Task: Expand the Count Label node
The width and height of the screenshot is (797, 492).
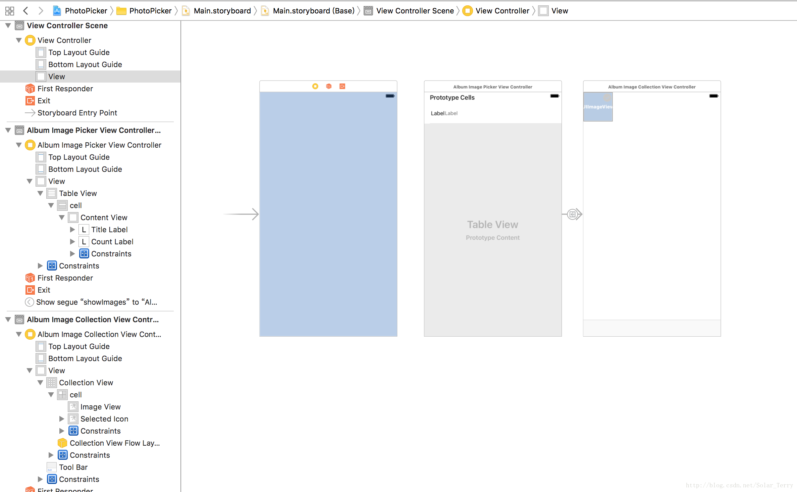Action: click(72, 242)
